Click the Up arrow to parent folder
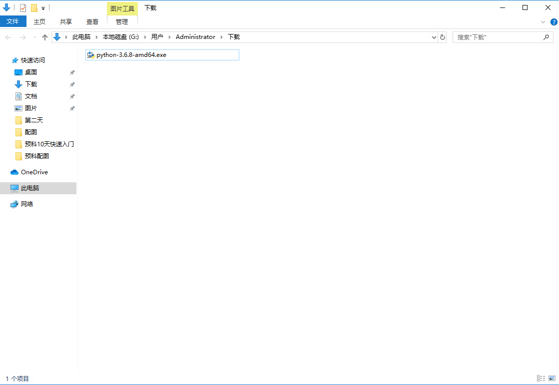This screenshot has height=385, width=559. tap(45, 37)
